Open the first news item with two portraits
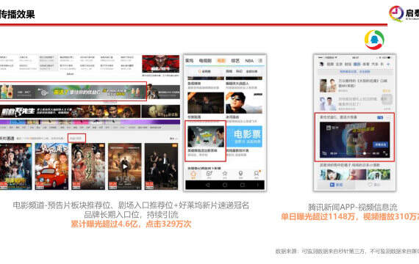This screenshot has height=264, width=419. [x=354, y=85]
